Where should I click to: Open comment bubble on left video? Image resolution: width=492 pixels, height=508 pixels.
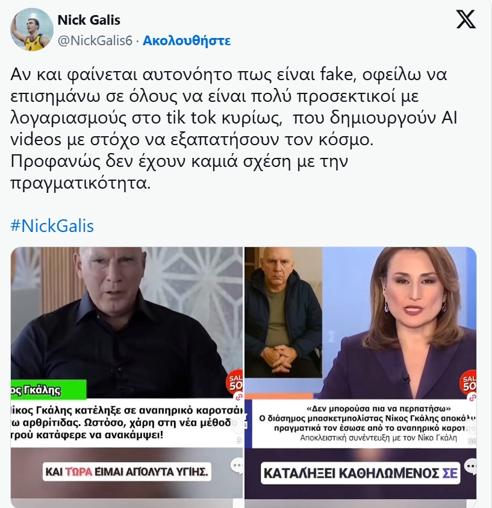click(x=237, y=466)
